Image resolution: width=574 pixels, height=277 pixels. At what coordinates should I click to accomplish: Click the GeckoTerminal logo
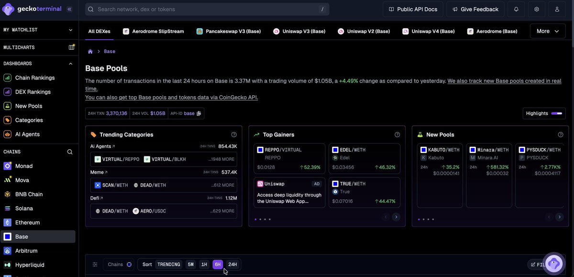coord(32,9)
